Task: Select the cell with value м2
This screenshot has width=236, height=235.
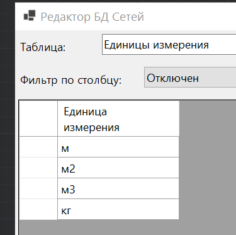Action: point(118,168)
